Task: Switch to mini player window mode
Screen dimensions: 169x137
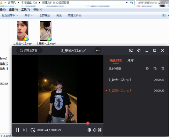Action: point(131,50)
